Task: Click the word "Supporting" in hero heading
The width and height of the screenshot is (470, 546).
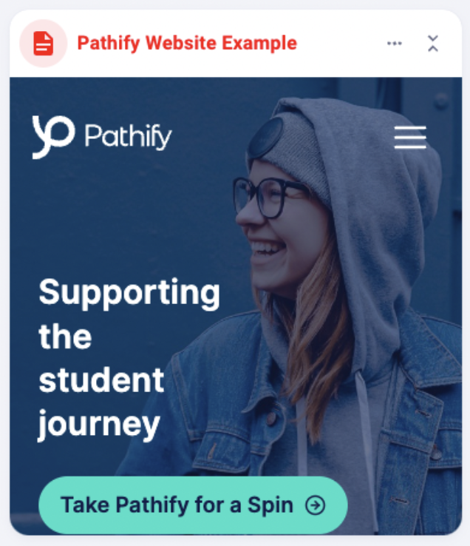Action: point(129,293)
